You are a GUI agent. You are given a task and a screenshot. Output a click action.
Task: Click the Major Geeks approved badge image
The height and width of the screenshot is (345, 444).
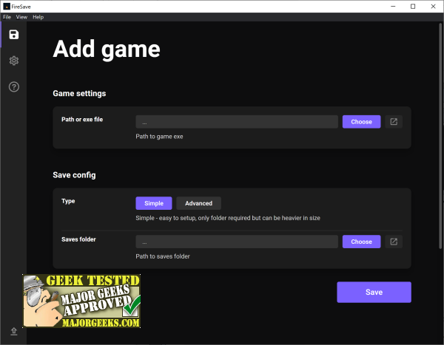(x=81, y=301)
